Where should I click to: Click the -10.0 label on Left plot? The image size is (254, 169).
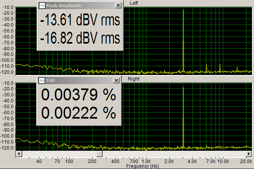(x=8, y=8)
